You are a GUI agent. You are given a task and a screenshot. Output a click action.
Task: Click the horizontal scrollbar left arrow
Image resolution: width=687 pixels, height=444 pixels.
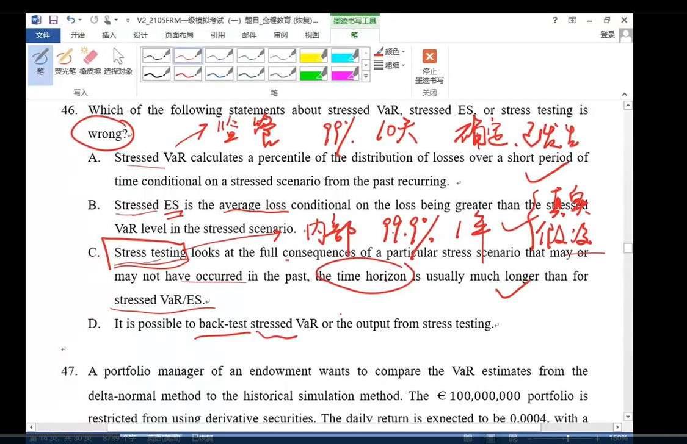31,427
